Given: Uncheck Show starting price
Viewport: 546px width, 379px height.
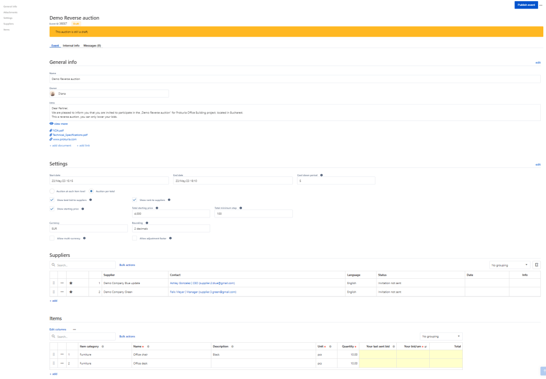Looking at the screenshot, I should click(52, 209).
